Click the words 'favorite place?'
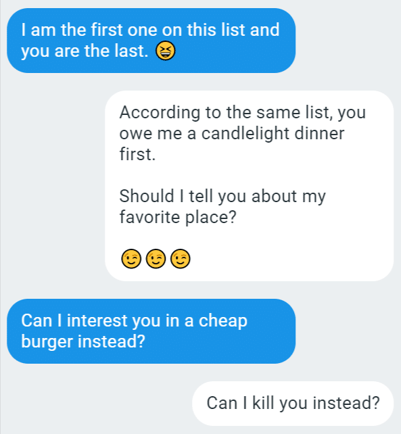Image resolution: width=401 pixels, height=434 pixels. click(x=178, y=217)
